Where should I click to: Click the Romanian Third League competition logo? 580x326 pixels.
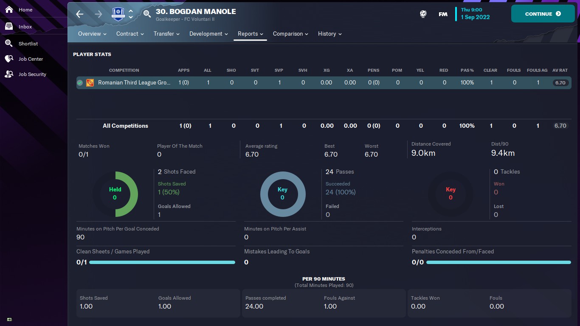(x=90, y=83)
